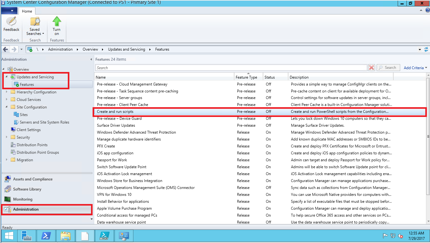430x243 pixels.
Task: Click the Turn on green arrow
Action: click(56, 21)
